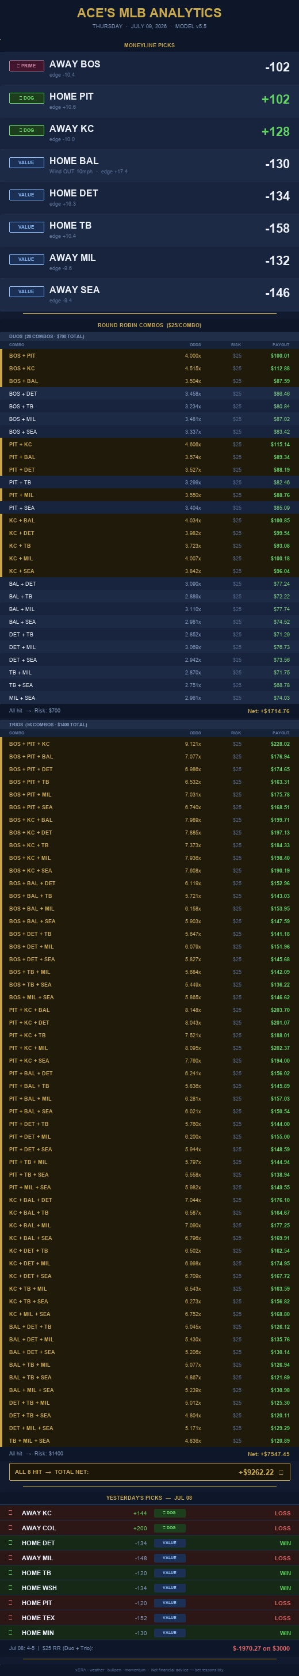Click the DOG badge in yesterday's AWAY KC row
299x1676 pixels.
tap(170, 1512)
